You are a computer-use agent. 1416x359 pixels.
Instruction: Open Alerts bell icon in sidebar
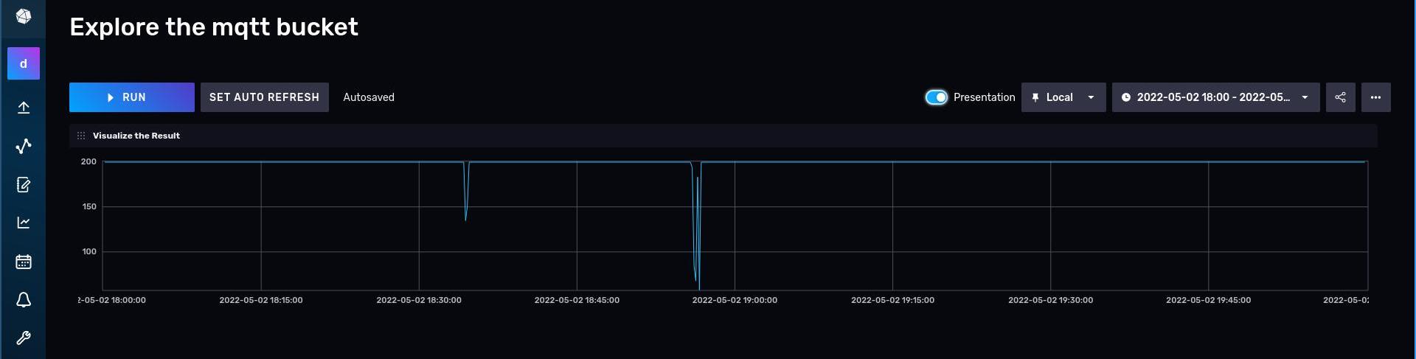tap(24, 300)
